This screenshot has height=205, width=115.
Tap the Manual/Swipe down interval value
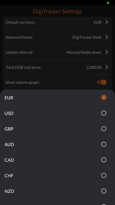pyautogui.click(x=84, y=52)
